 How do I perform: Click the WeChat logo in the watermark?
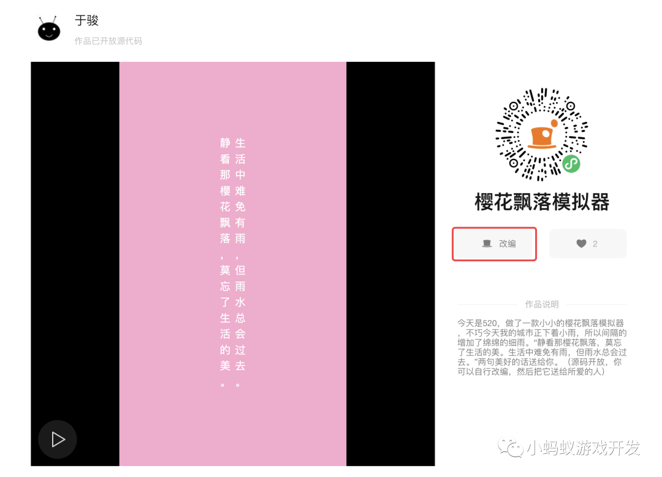(x=511, y=448)
